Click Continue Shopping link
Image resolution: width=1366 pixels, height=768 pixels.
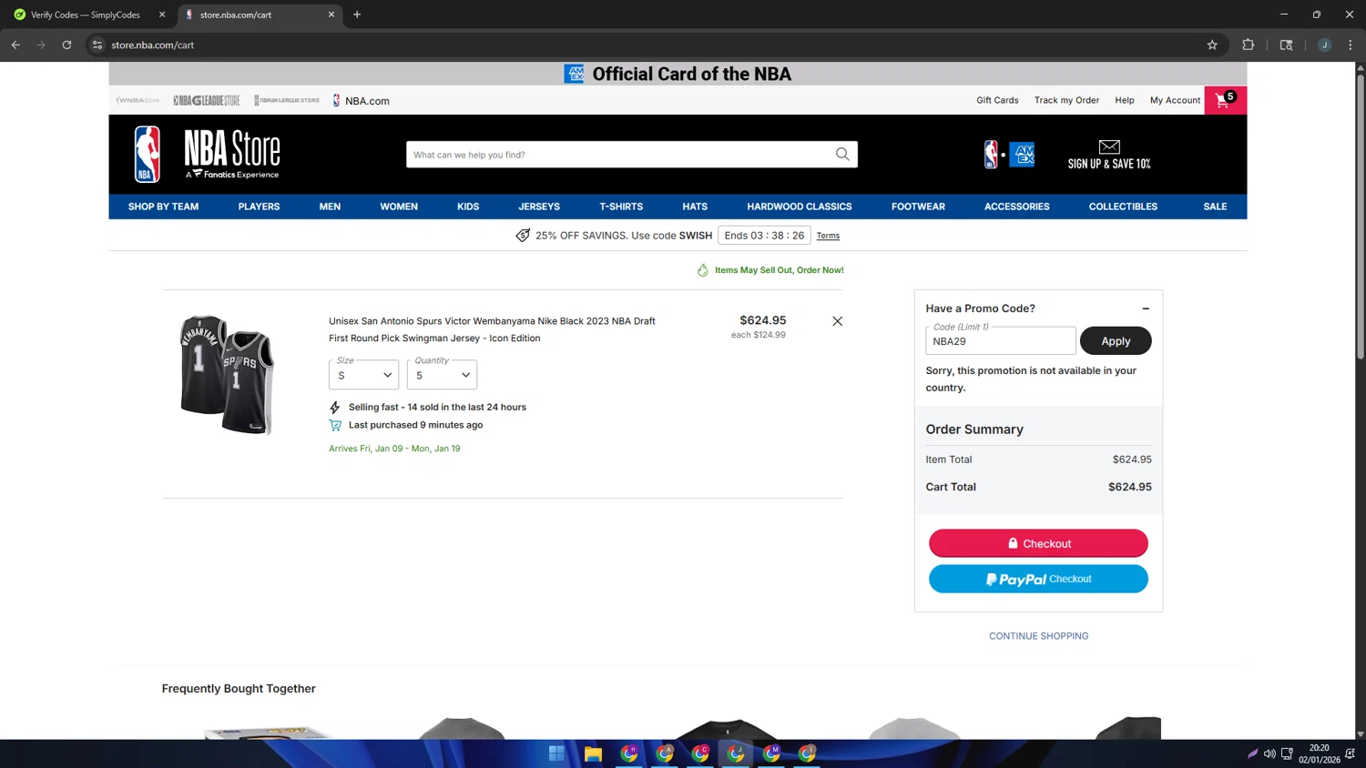(x=1038, y=636)
